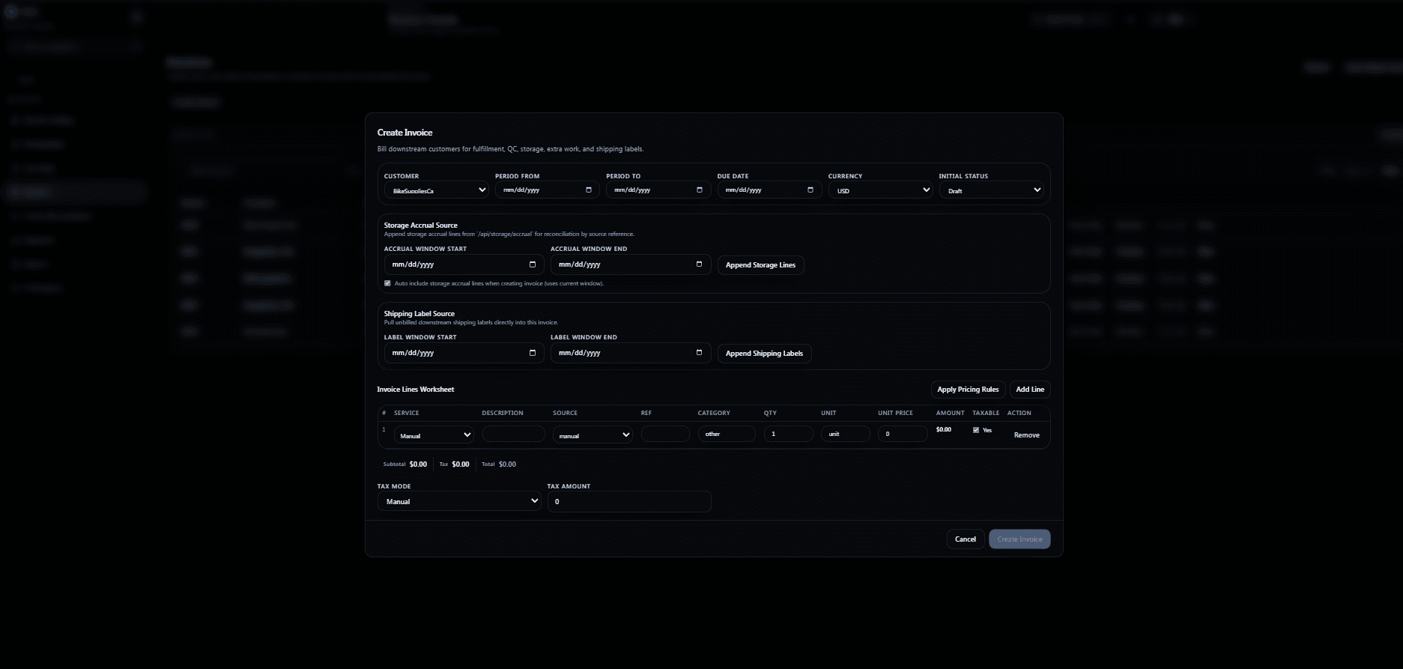The height and width of the screenshot is (669, 1403).
Task: Open the Source dropdown set to manual
Action: 593,435
